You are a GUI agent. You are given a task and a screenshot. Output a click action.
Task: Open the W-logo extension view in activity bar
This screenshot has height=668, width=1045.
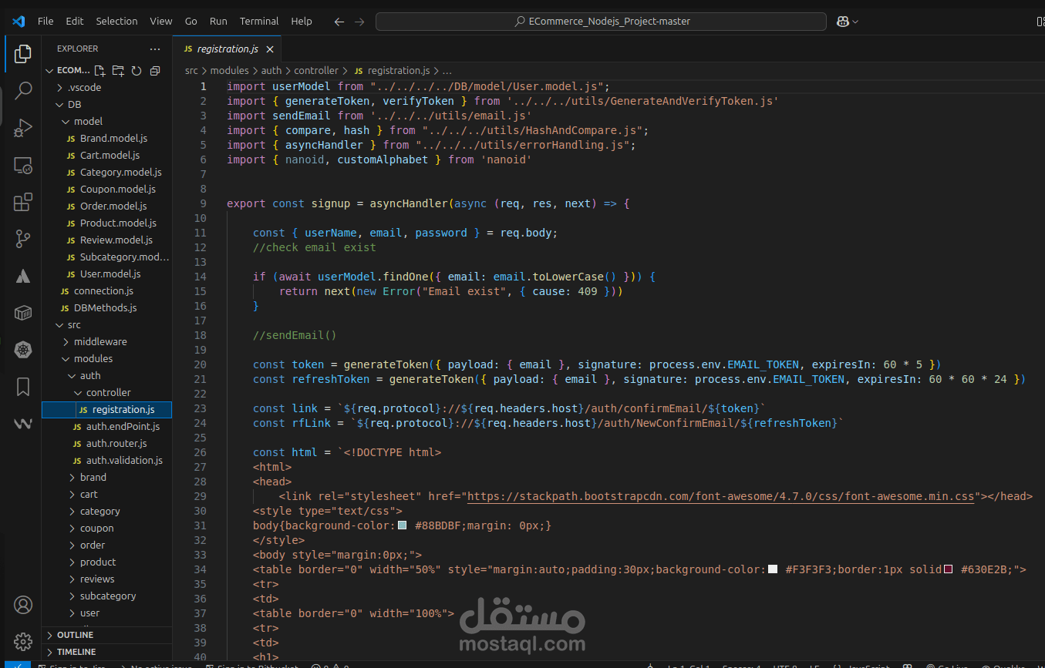(x=23, y=424)
